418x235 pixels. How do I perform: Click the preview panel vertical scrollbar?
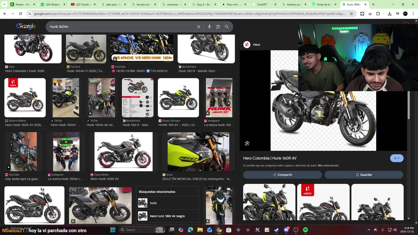(x=409, y=105)
